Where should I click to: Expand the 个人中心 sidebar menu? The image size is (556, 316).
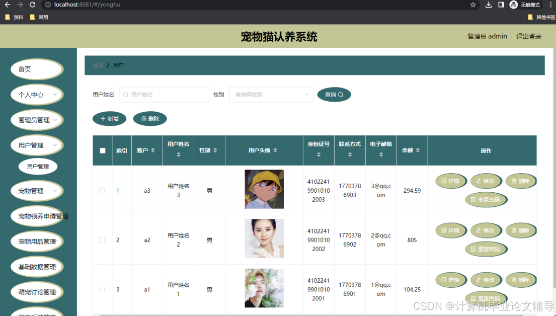click(37, 95)
